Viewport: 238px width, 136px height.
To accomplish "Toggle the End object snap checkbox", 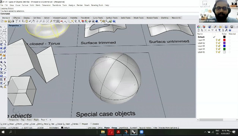I will tap(2, 124).
